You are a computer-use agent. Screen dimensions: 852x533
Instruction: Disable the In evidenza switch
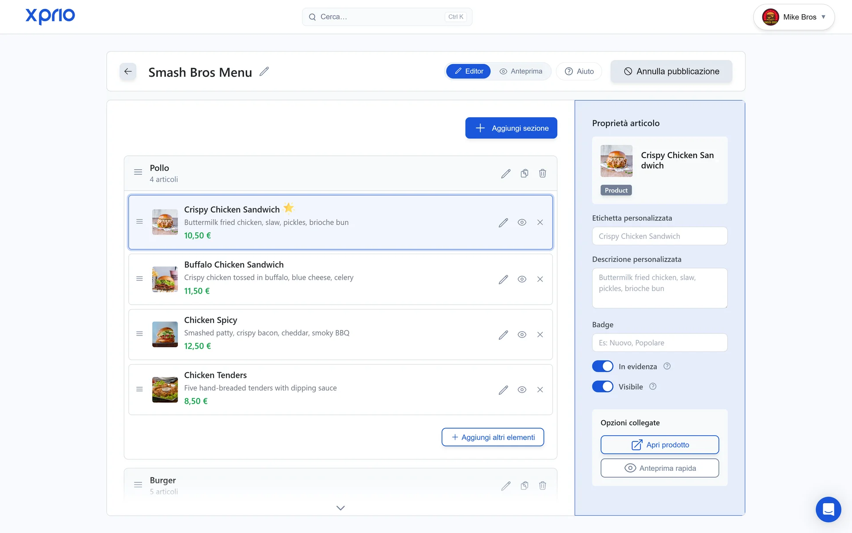(x=603, y=366)
